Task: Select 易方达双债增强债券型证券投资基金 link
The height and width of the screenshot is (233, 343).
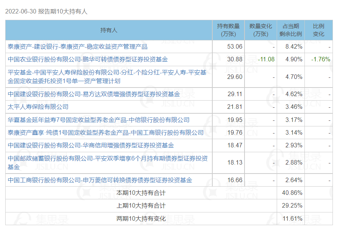Action: (94, 94)
